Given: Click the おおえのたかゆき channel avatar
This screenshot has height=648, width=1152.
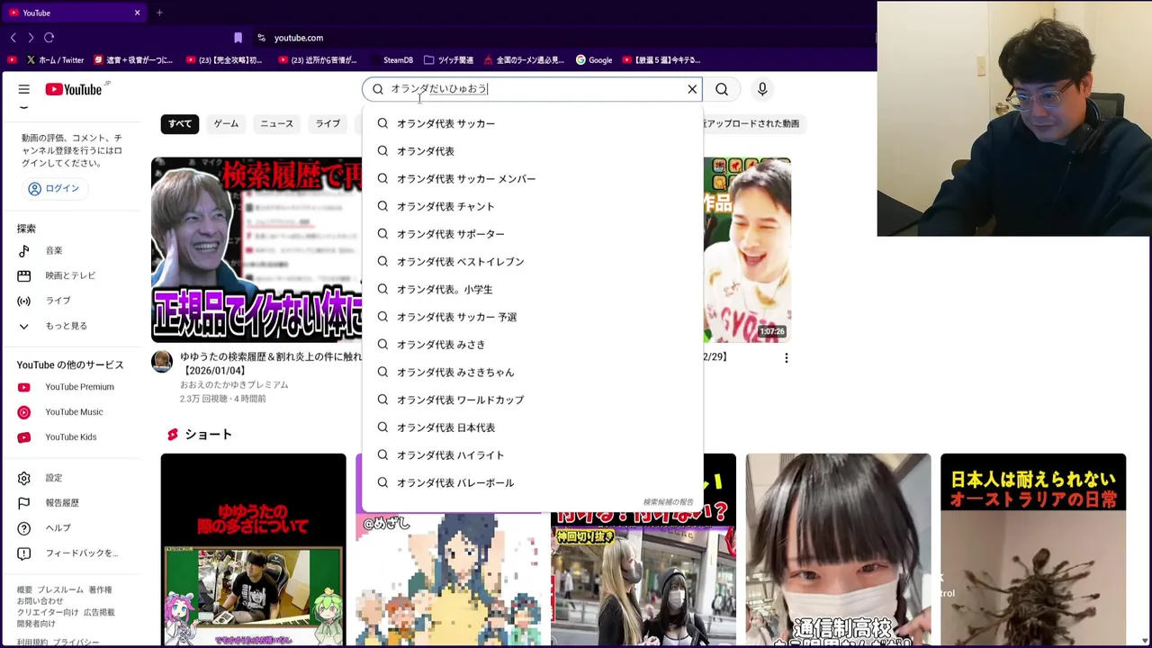Looking at the screenshot, I should pos(162,362).
